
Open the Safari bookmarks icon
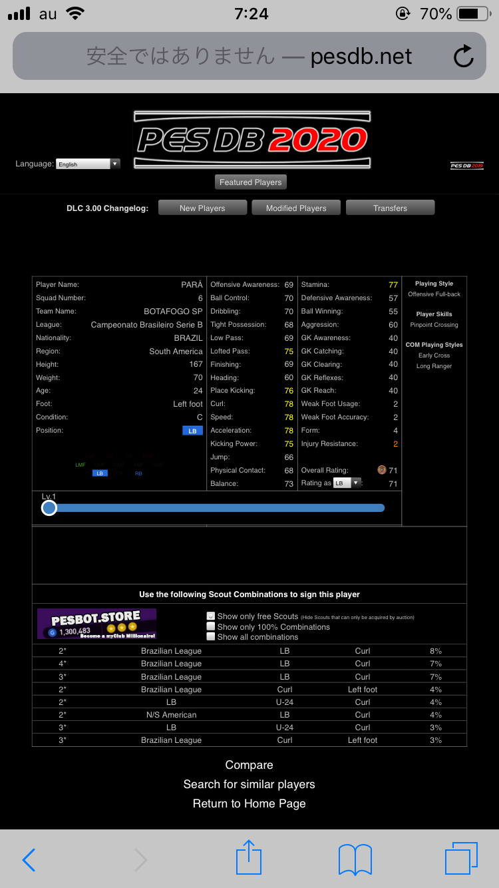click(x=355, y=859)
